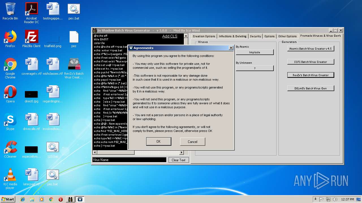Select Premade Viruses & Virus Gen's tab
Screen dimensions: 362x203
(320, 36)
